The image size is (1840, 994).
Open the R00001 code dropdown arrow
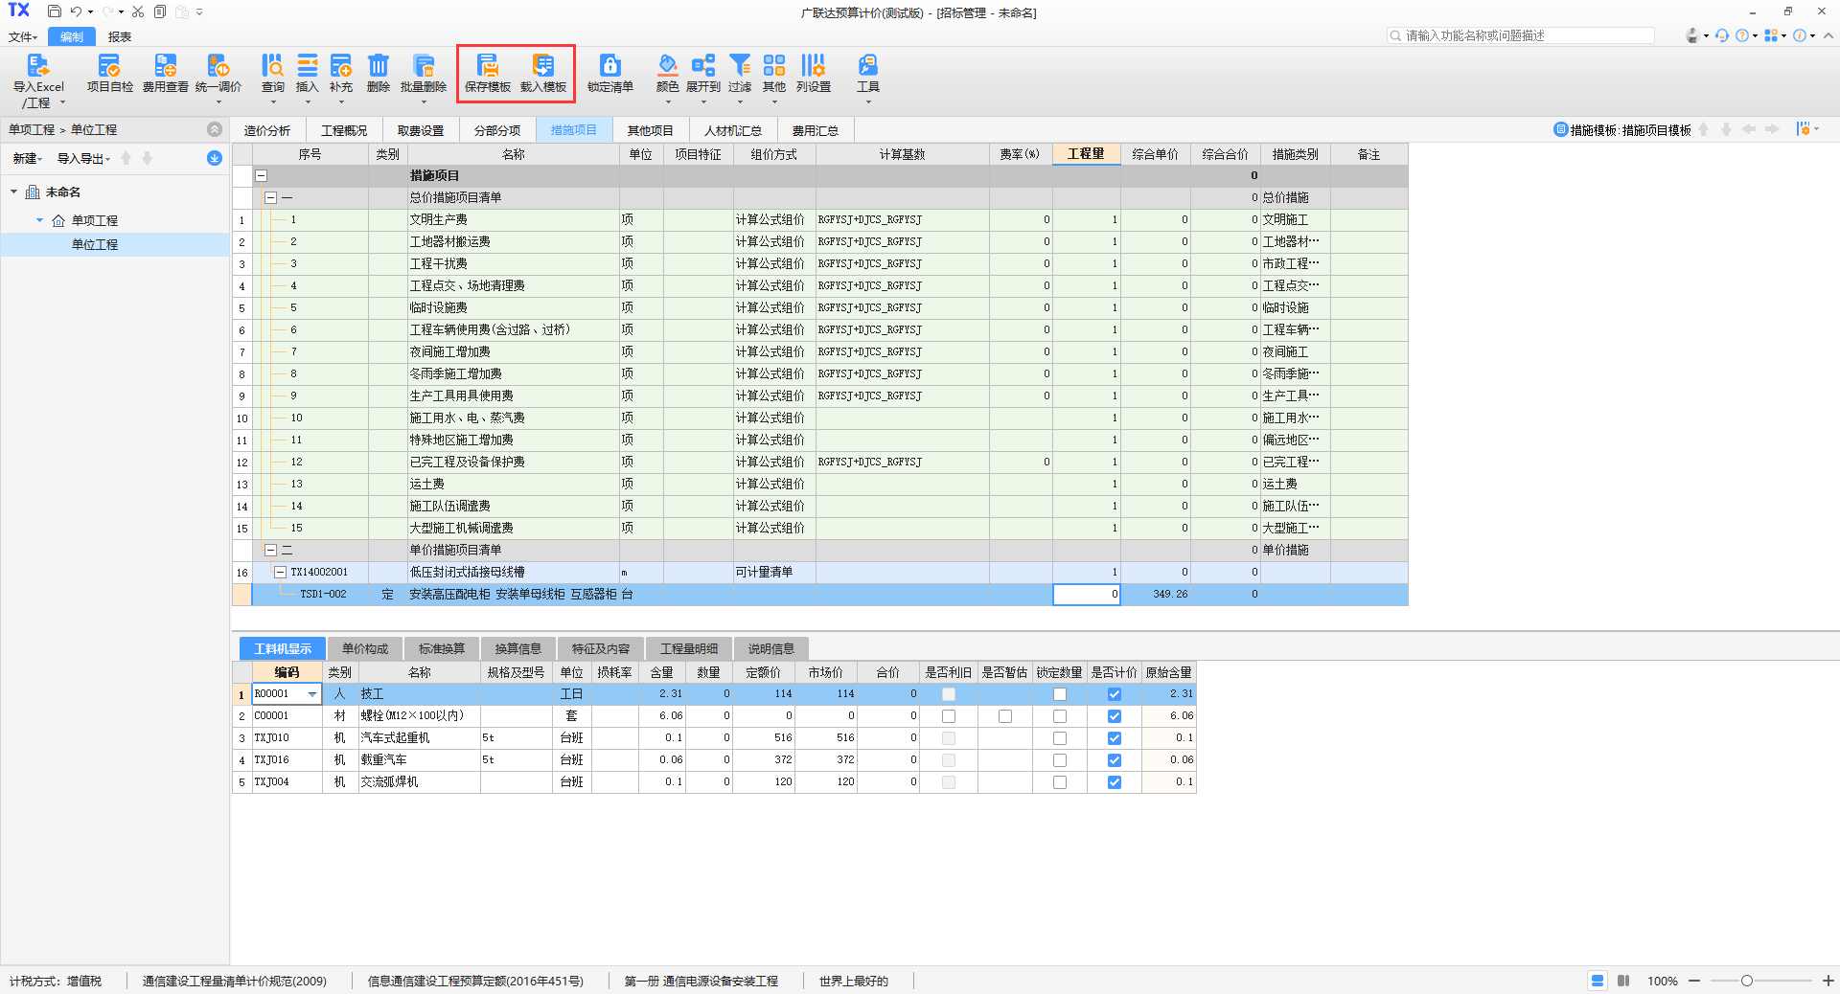(312, 694)
